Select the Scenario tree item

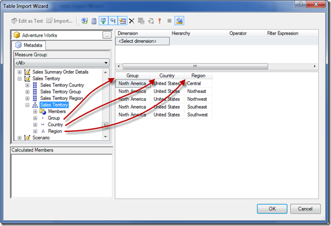(x=41, y=138)
